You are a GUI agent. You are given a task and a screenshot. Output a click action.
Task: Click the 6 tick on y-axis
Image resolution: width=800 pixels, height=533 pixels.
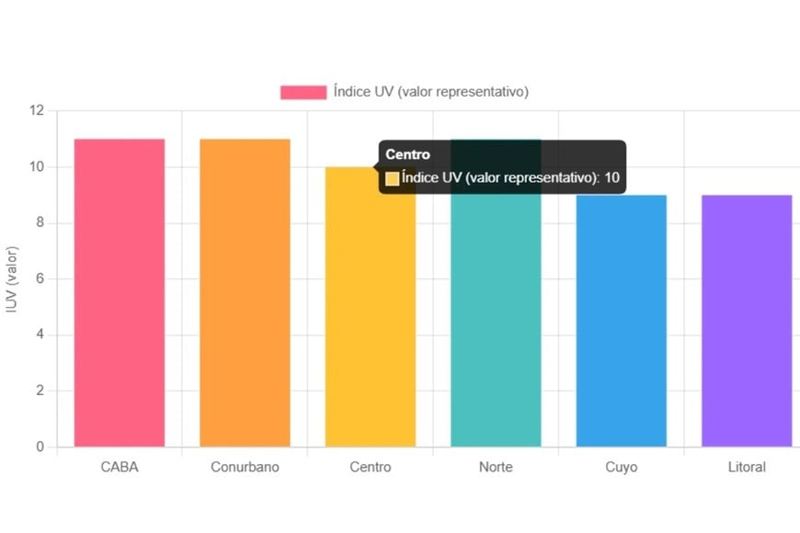[40, 279]
